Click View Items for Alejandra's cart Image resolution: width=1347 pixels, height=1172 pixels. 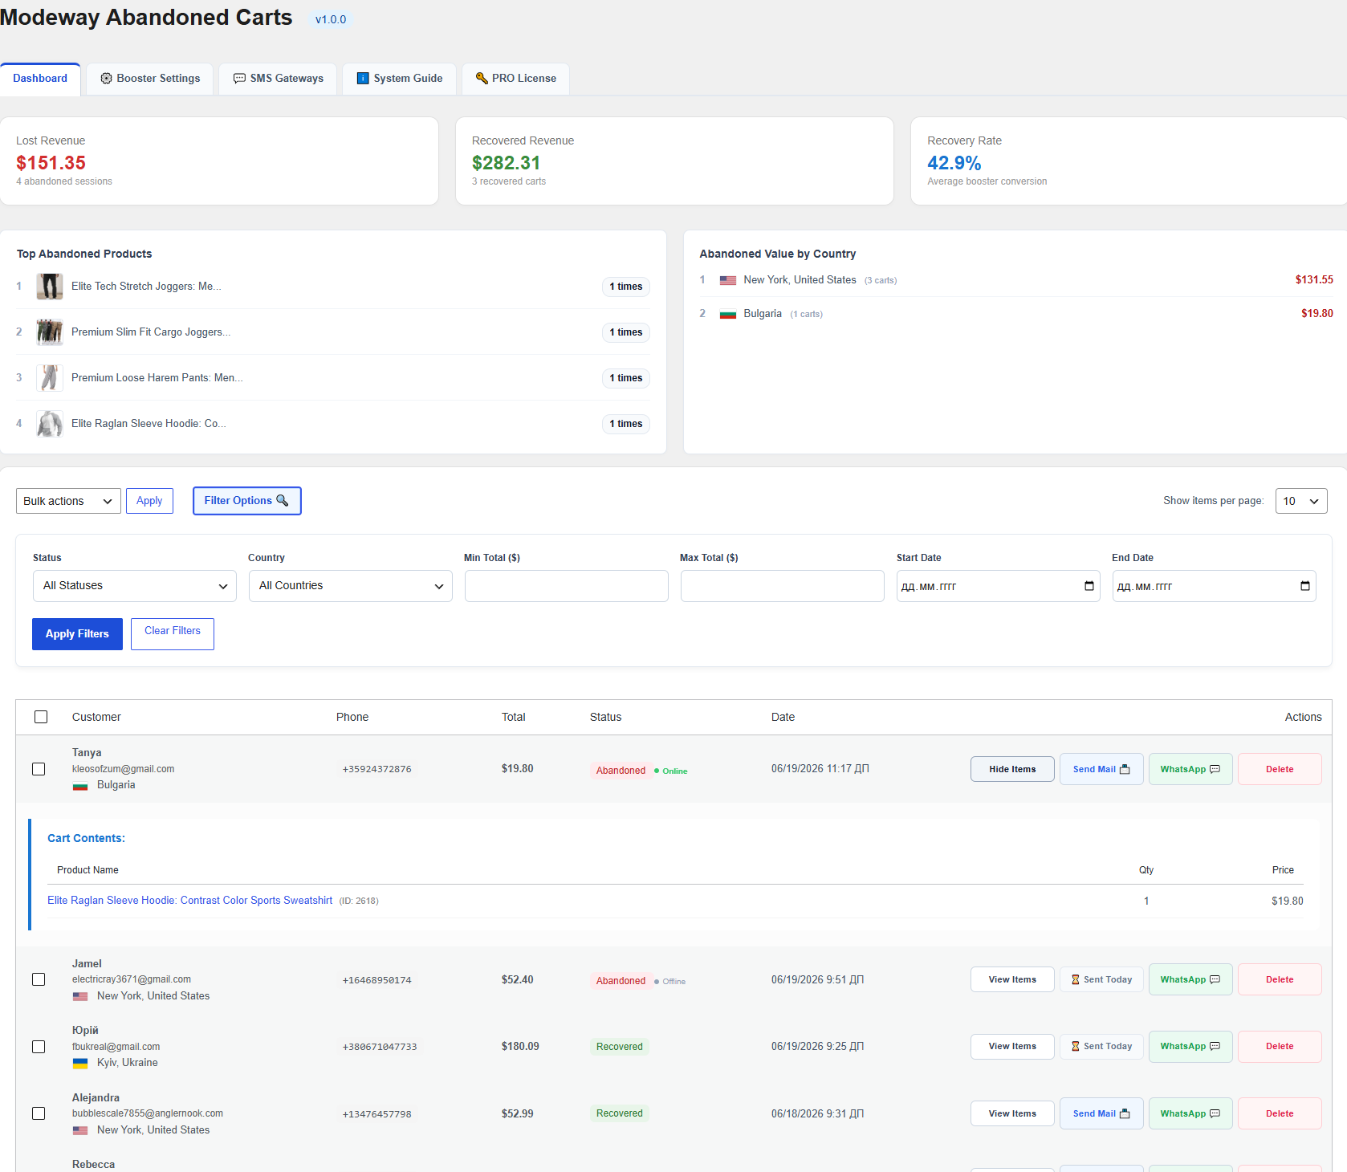click(x=1012, y=1113)
